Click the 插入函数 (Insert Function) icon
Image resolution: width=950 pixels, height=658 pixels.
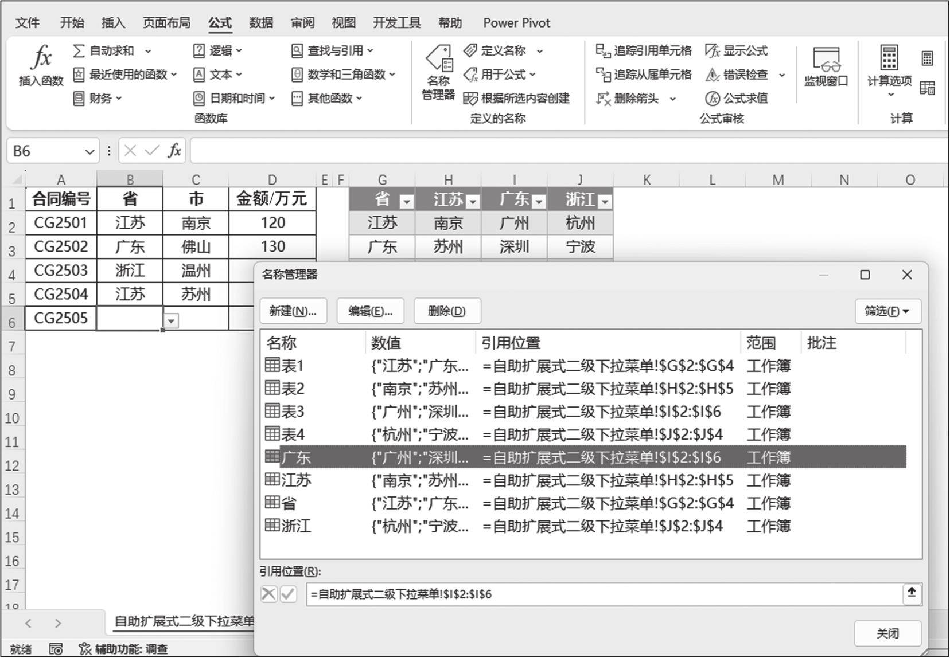click(41, 58)
